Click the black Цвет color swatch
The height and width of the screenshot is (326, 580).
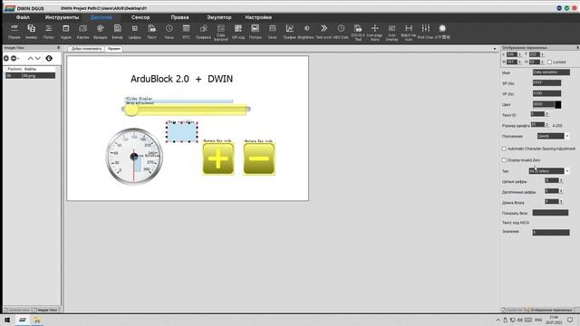point(558,105)
